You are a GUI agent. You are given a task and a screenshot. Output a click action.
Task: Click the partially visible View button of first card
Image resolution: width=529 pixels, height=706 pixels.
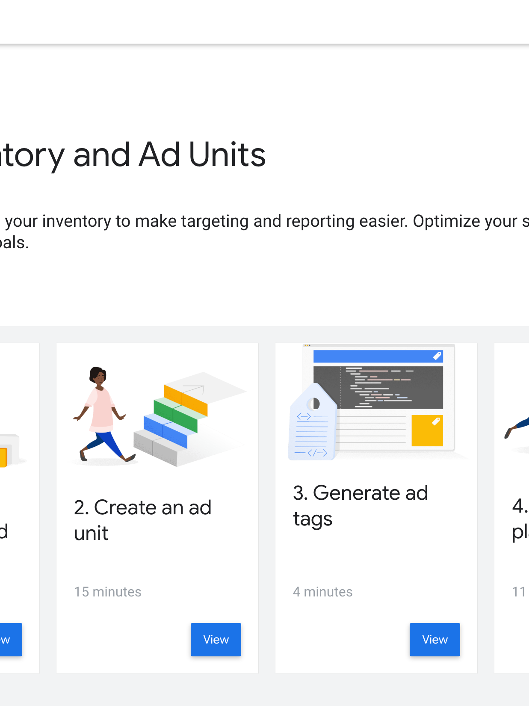[x=11, y=639]
